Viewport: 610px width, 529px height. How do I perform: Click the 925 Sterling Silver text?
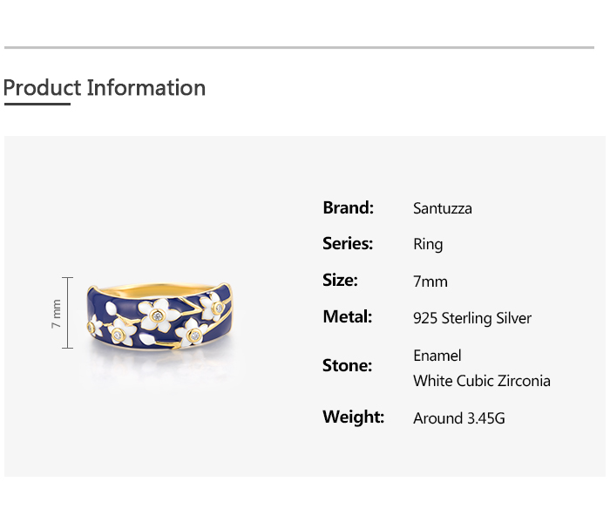pyautogui.click(x=471, y=318)
